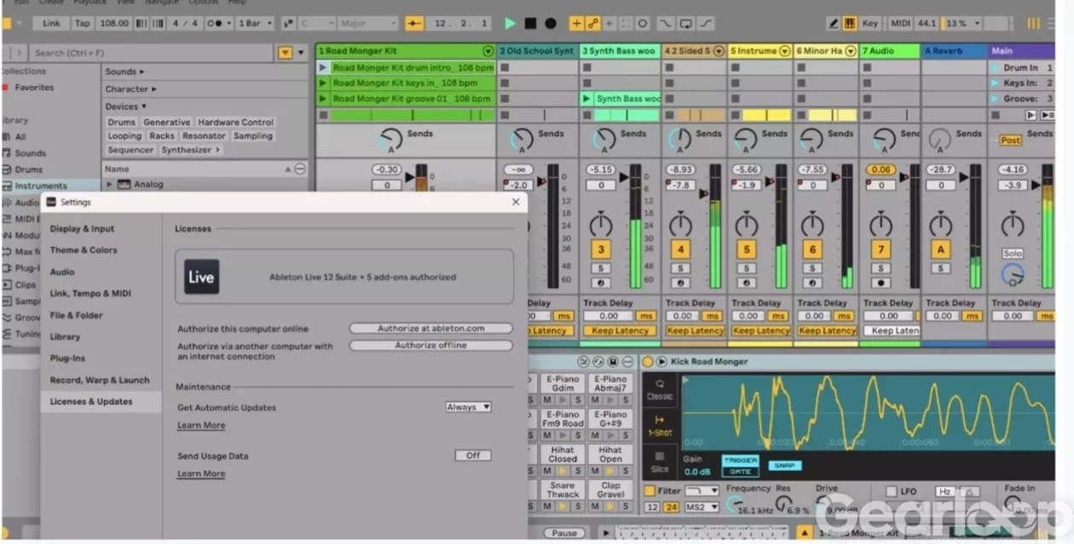Click Learn More under Send Usage Data

pos(201,473)
